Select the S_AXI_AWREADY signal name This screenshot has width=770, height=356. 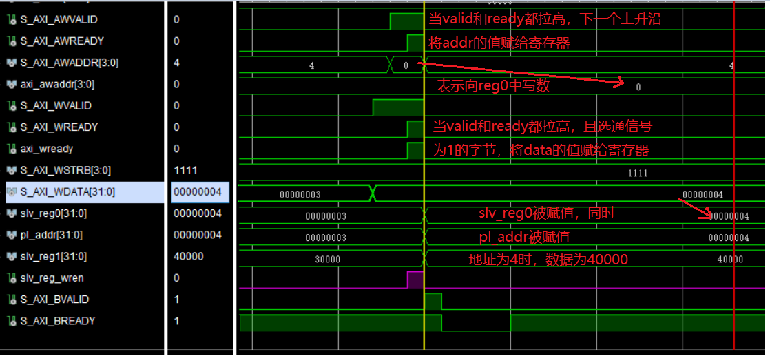coord(63,41)
